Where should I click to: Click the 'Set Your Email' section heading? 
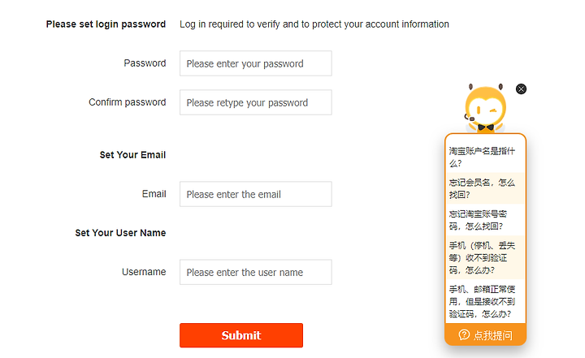pyautogui.click(x=132, y=155)
